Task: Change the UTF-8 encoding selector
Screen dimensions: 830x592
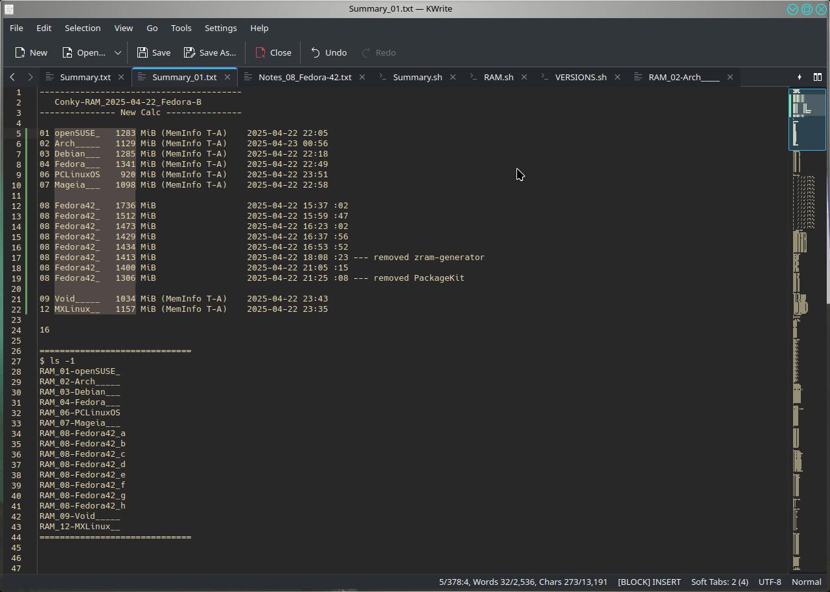Action: pyautogui.click(x=770, y=582)
